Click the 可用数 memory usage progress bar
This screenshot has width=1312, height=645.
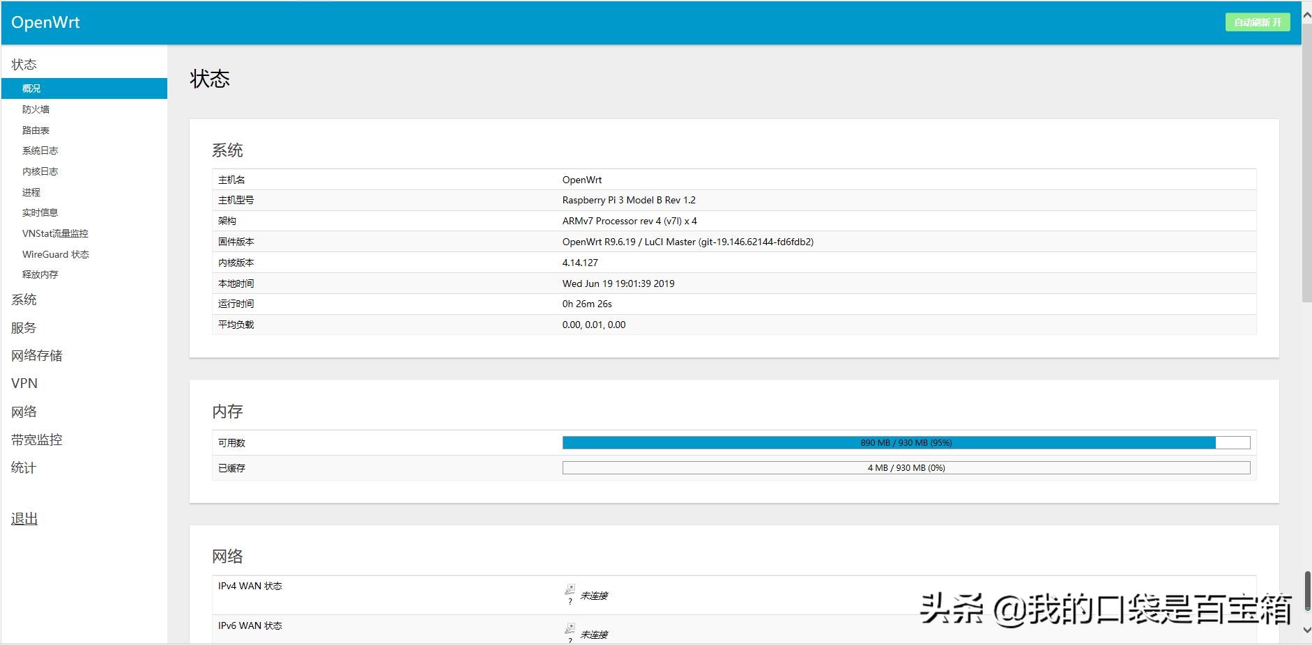906,443
